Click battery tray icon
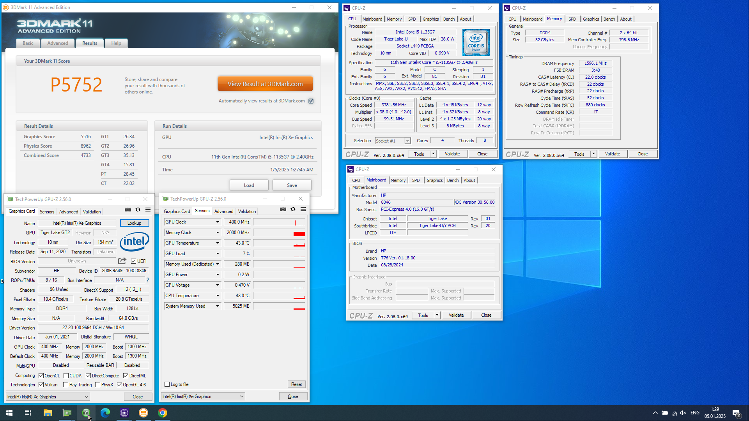 [664, 413]
